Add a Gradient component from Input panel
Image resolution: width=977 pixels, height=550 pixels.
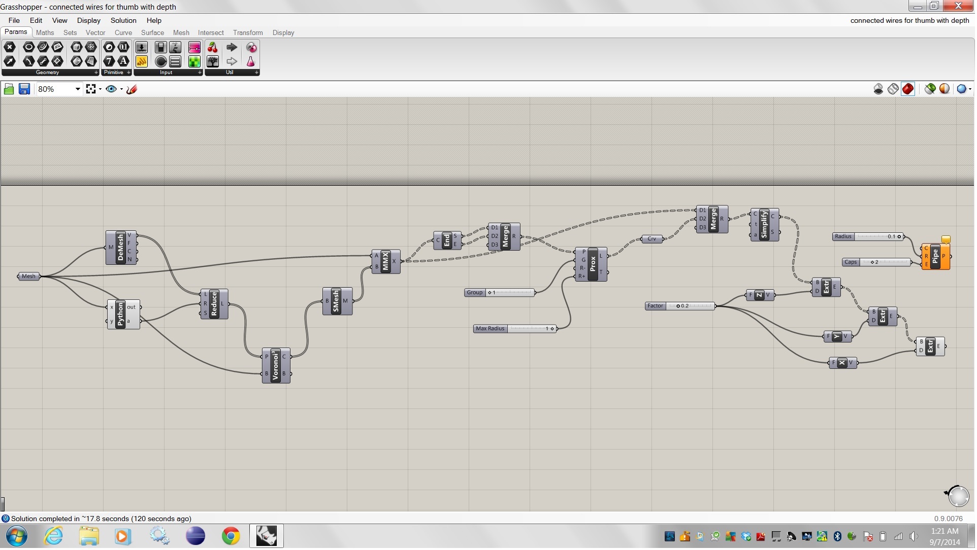coord(194,48)
